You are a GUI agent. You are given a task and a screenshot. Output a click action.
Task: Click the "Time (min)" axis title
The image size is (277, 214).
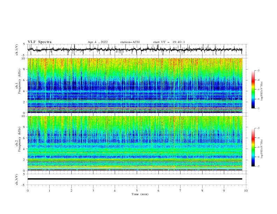pyautogui.click(x=140, y=194)
